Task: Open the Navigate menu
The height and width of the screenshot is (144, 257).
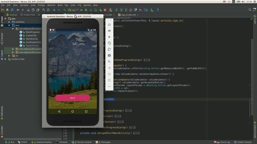Action: click(x=24, y=5)
